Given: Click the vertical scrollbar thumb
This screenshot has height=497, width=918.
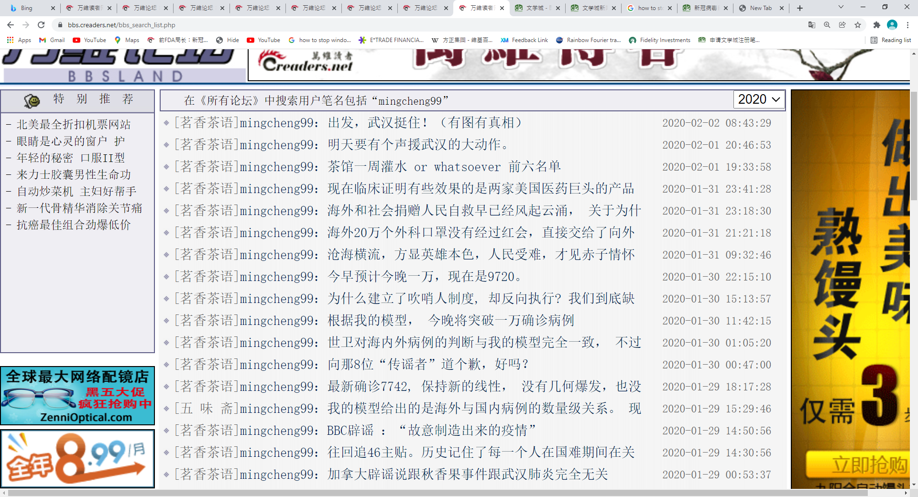Looking at the screenshot, I should coord(914,146).
